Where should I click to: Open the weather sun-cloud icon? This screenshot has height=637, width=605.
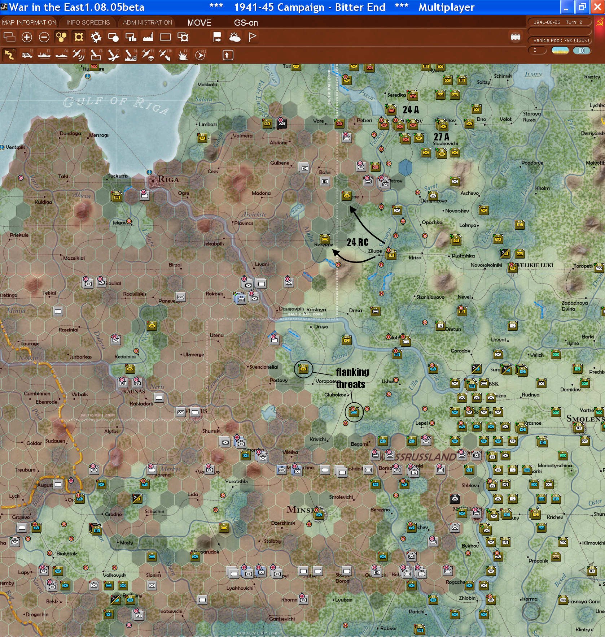pyautogui.click(x=235, y=37)
